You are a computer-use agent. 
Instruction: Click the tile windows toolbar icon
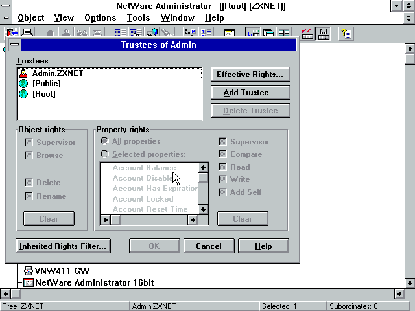point(284,32)
